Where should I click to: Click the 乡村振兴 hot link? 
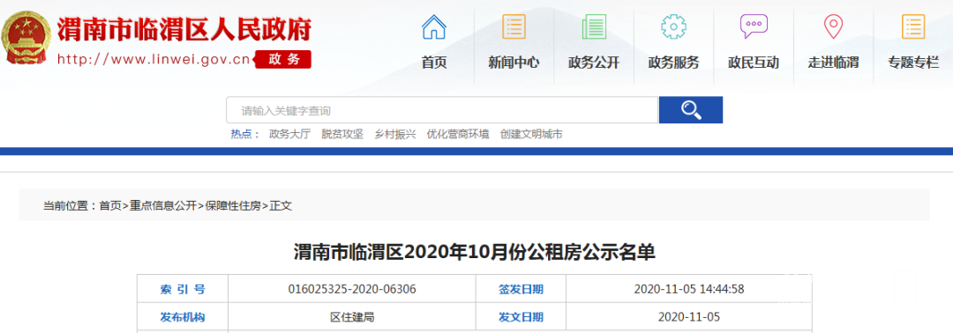click(395, 135)
